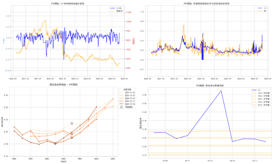Screen dimensions: 274x164
Task: Select '75th 分位数' legend entry
Action: click(x=261, y=102)
